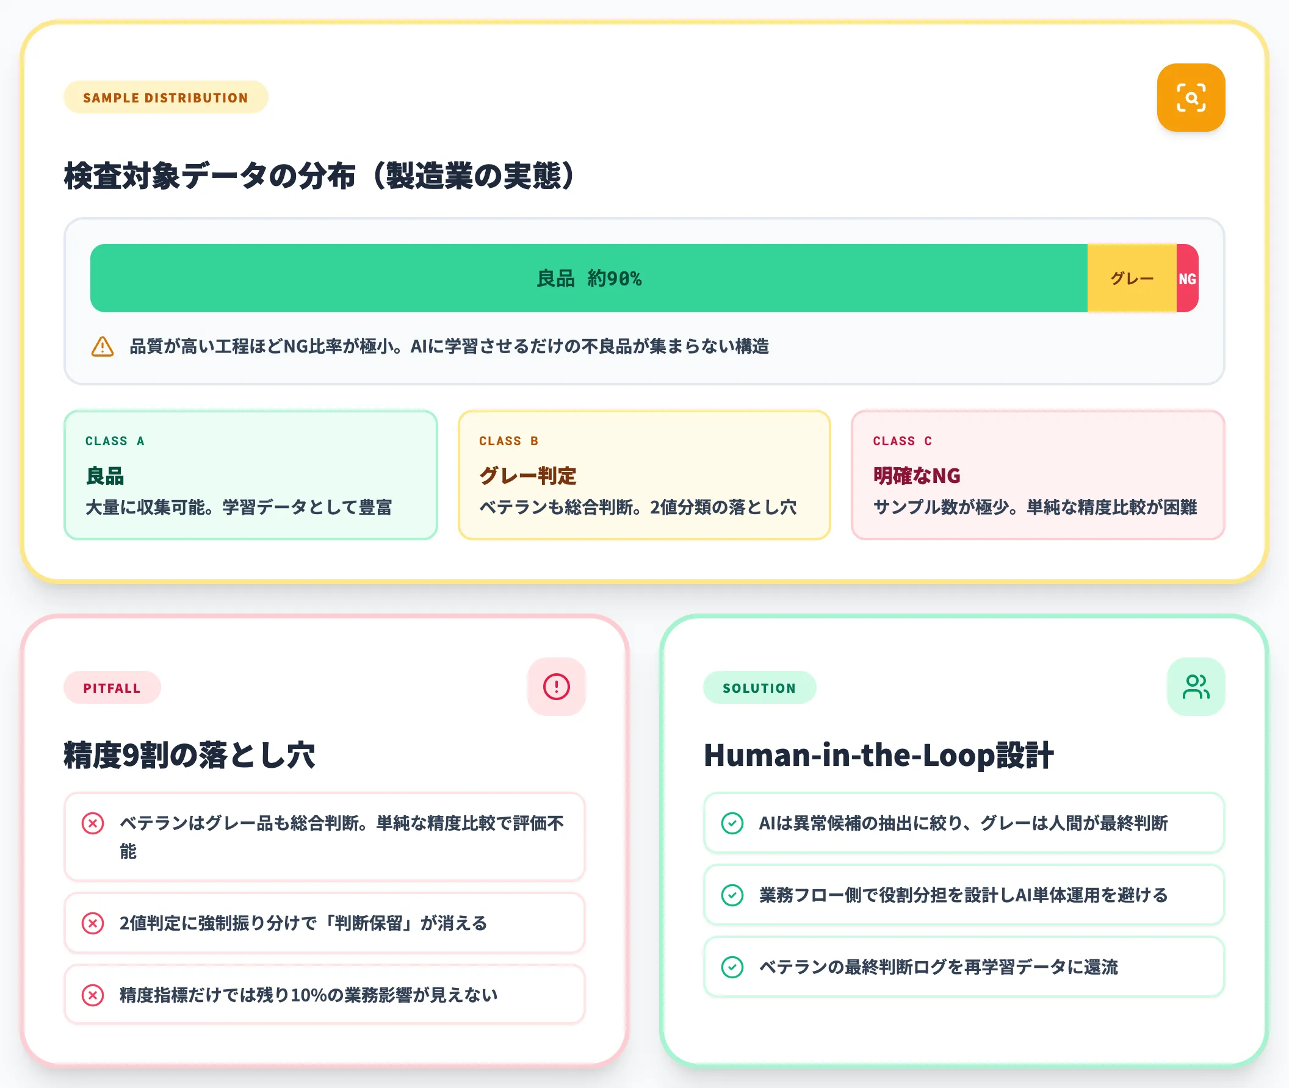Select the warning triangle icon

[103, 346]
